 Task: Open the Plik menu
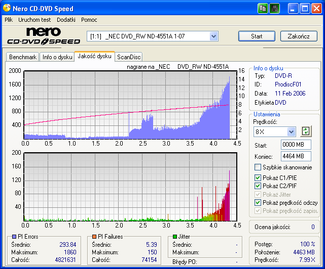9,20
